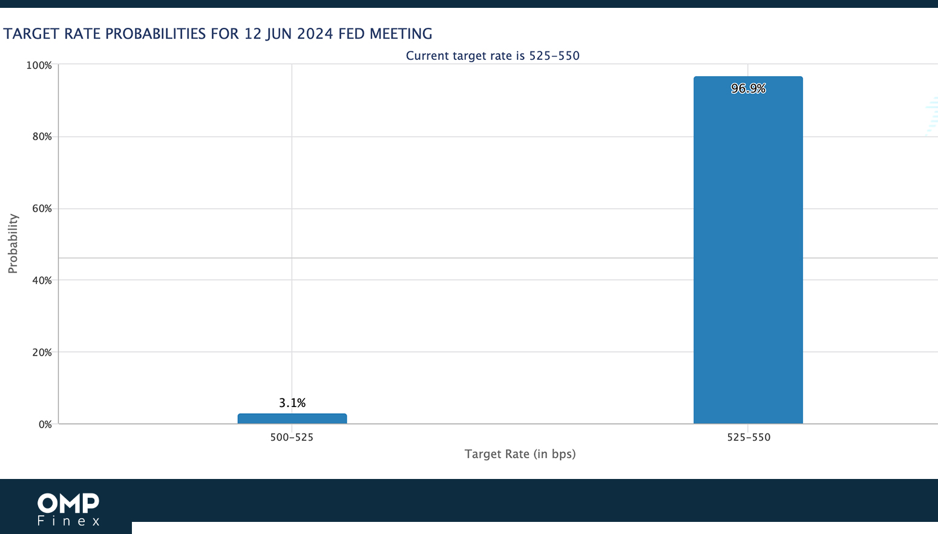The width and height of the screenshot is (938, 534).
Task: Click the 'Probability' y-axis title
Action: (13, 244)
